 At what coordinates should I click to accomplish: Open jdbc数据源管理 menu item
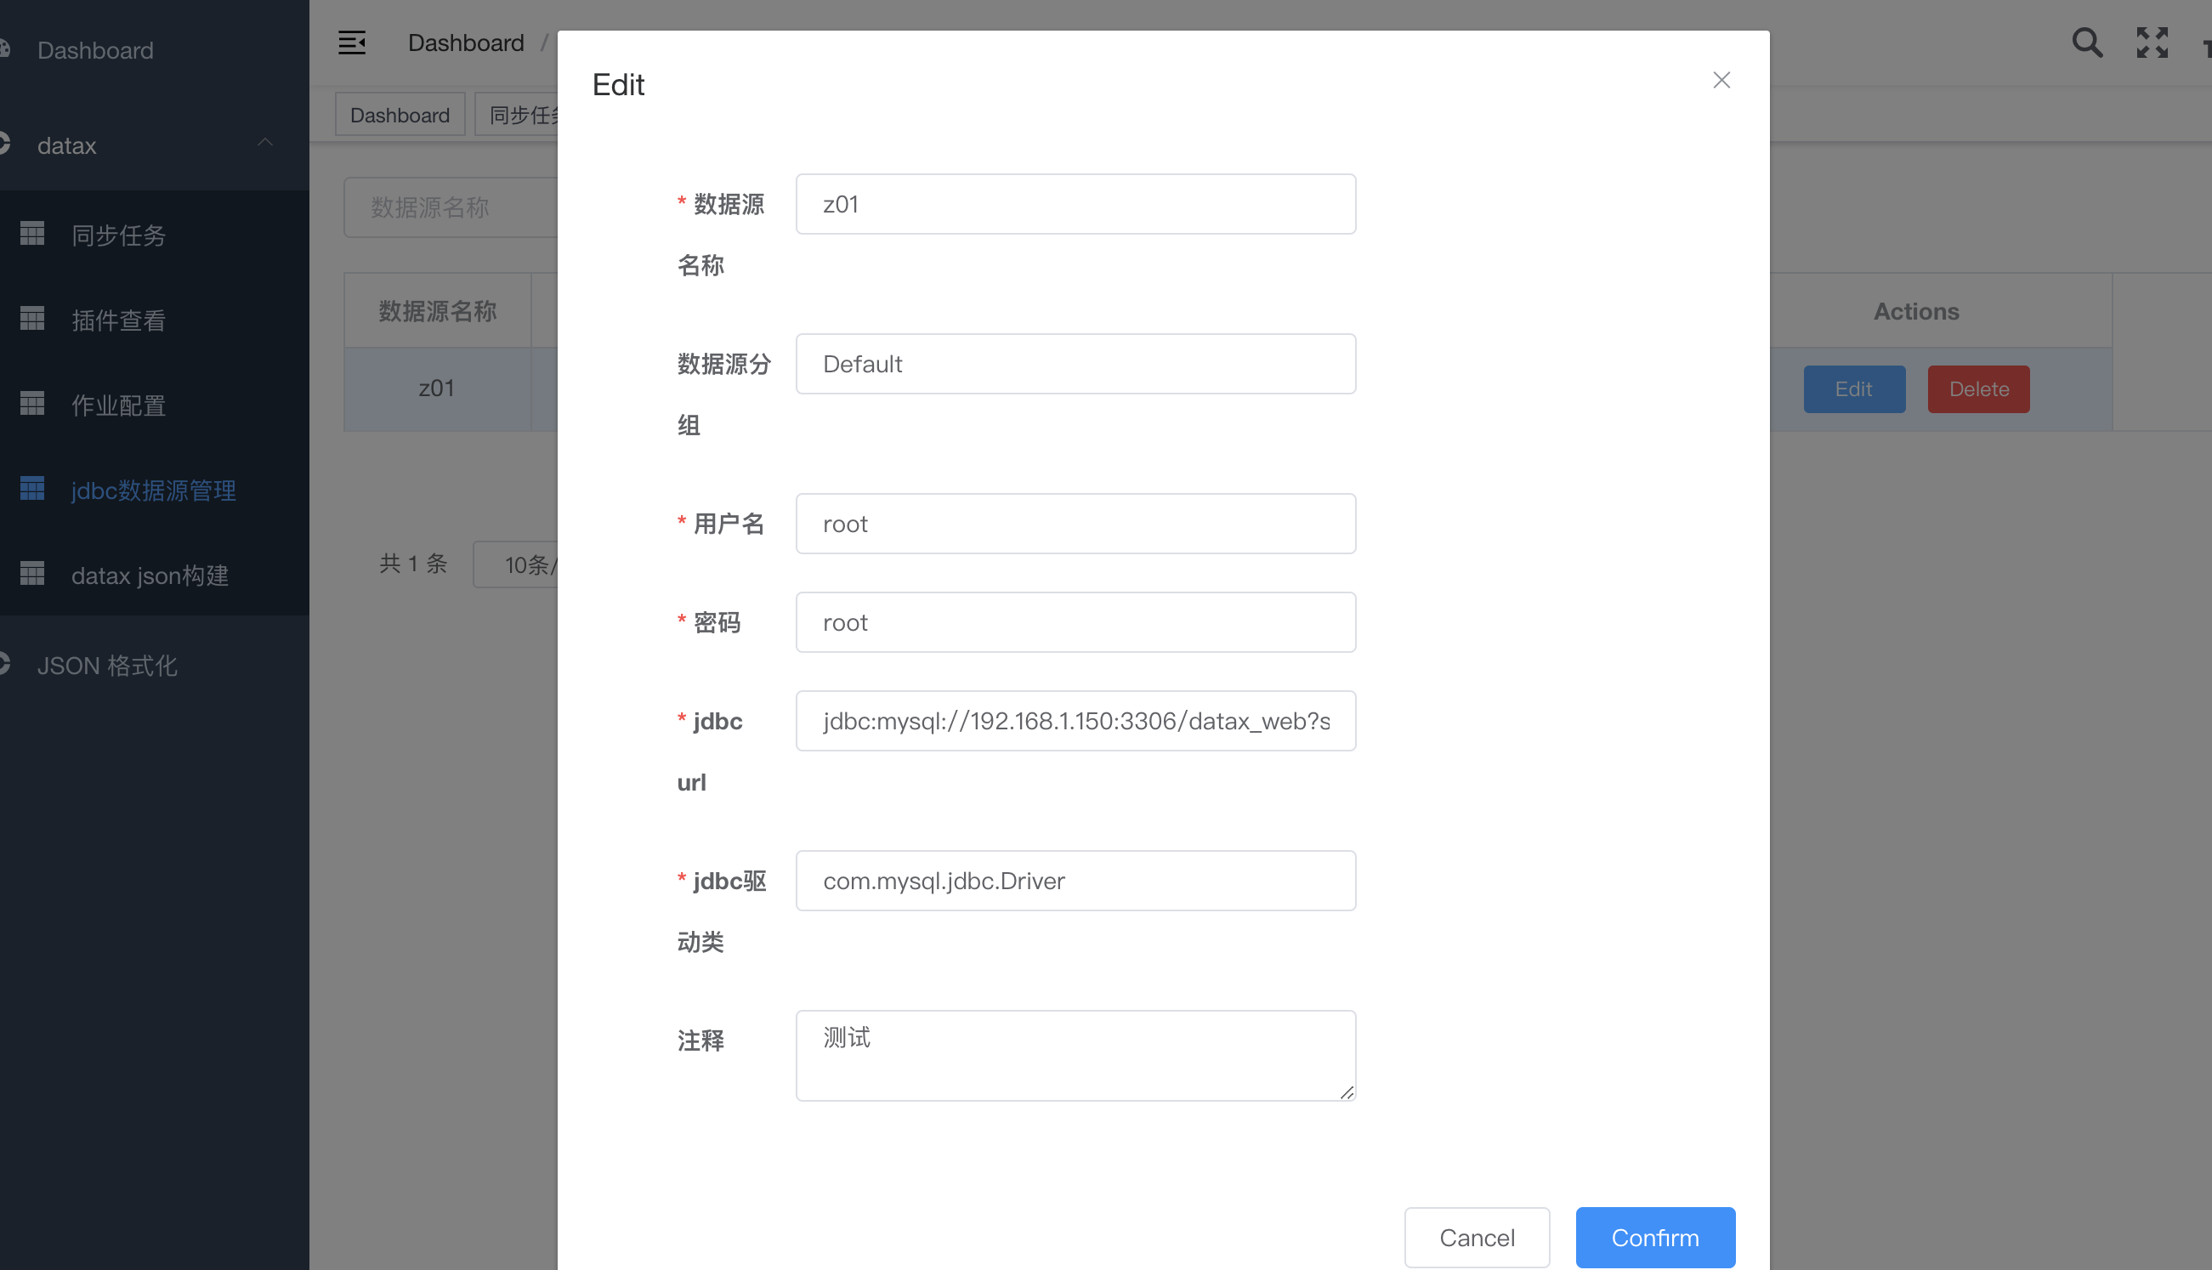pyautogui.click(x=154, y=490)
